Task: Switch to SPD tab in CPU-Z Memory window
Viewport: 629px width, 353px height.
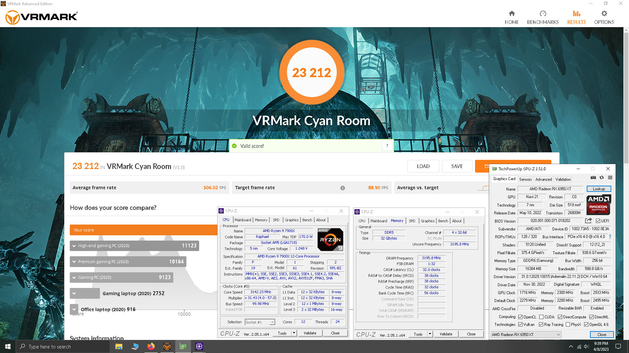Action: (x=412, y=221)
